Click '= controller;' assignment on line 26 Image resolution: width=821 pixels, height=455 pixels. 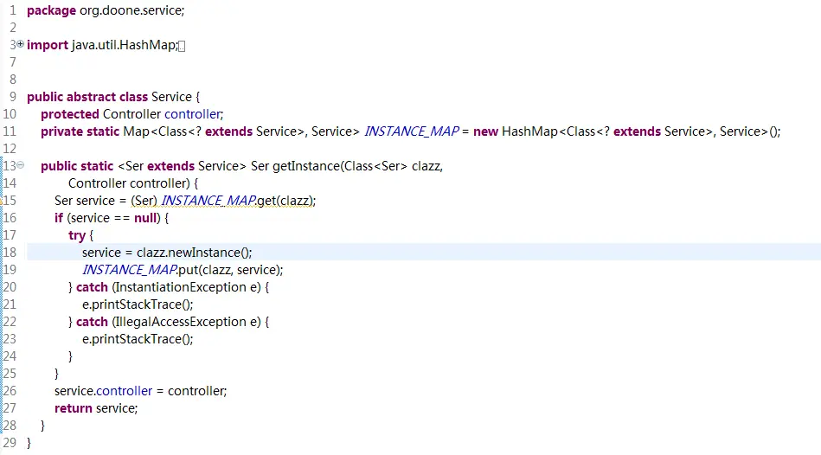[192, 391]
